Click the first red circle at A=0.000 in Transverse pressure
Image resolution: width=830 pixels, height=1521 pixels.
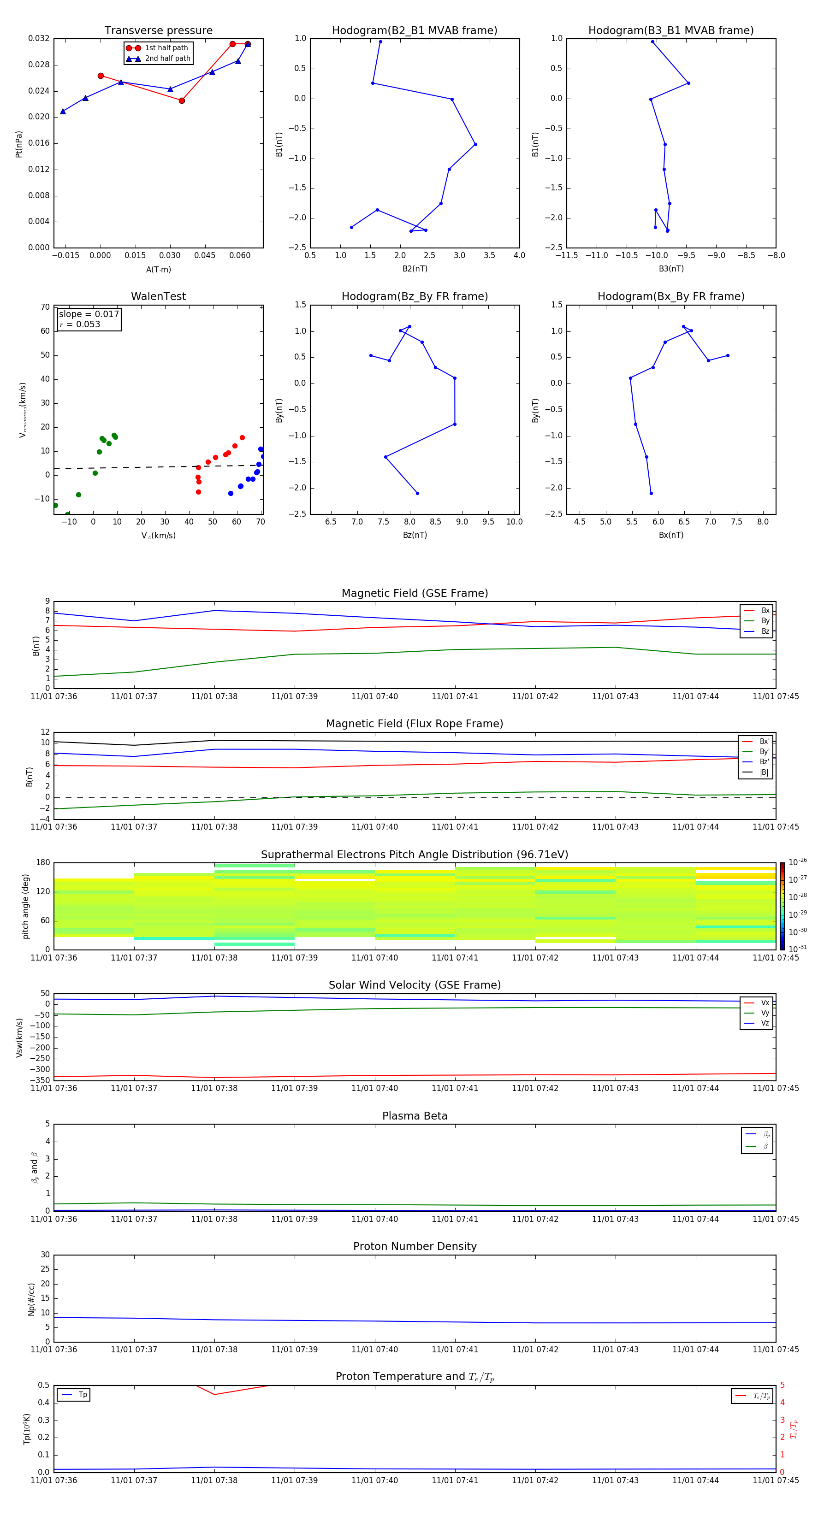101,76
